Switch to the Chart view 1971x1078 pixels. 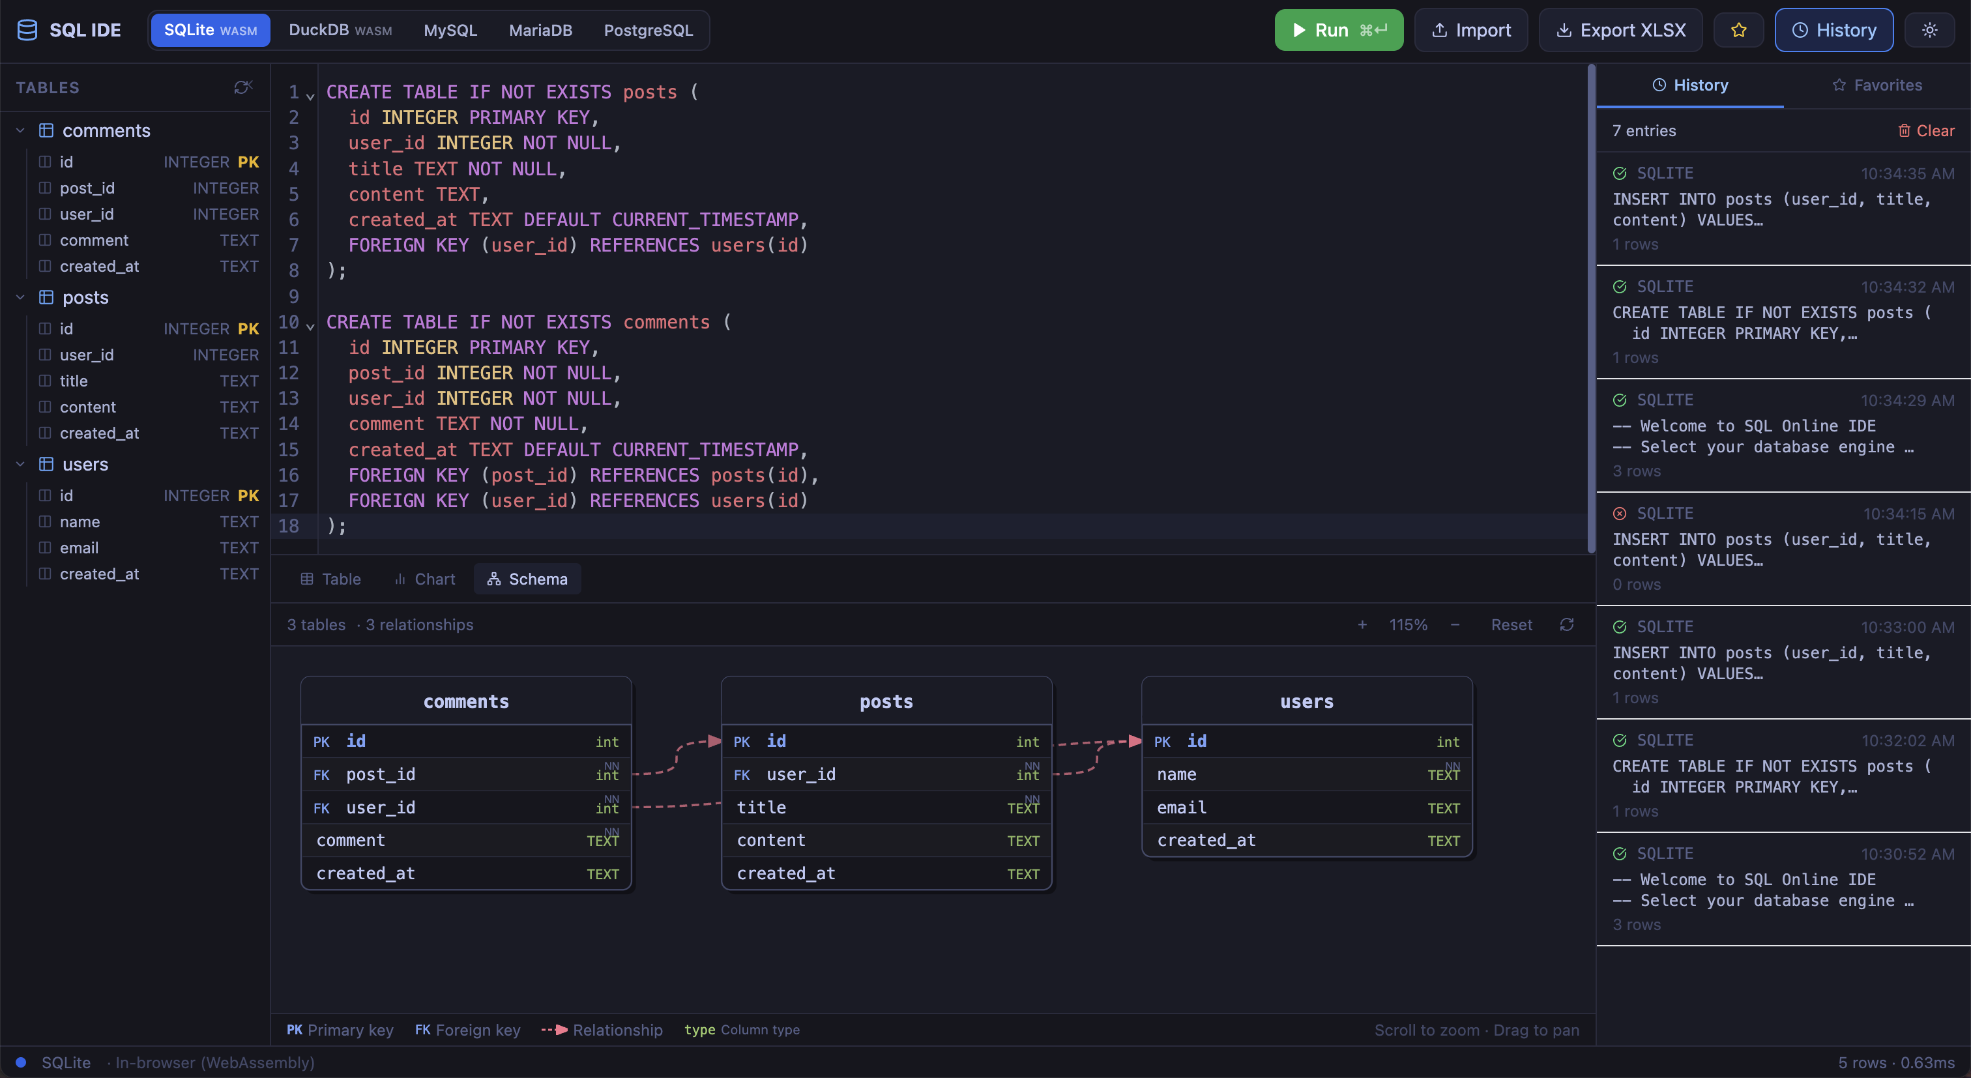pos(424,579)
